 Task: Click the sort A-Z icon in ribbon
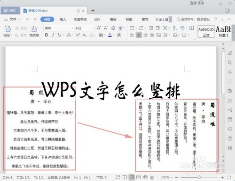[175, 28]
